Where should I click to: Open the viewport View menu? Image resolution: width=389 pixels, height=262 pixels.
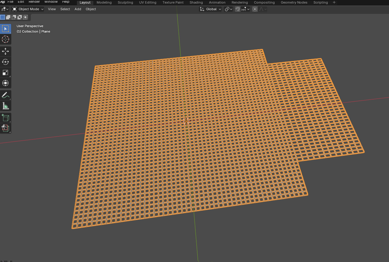coord(52,9)
